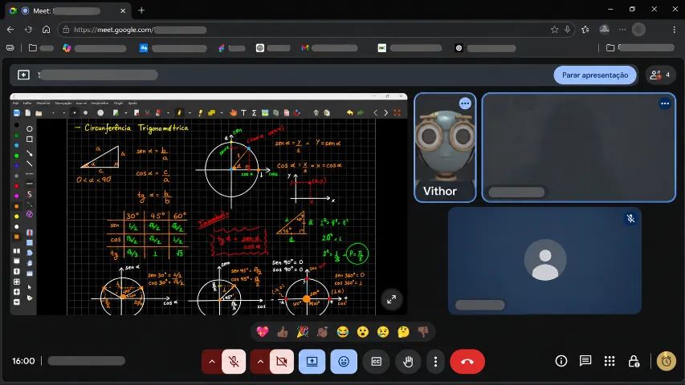
Task: Pick the magenta color swatch
Action: (17, 196)
